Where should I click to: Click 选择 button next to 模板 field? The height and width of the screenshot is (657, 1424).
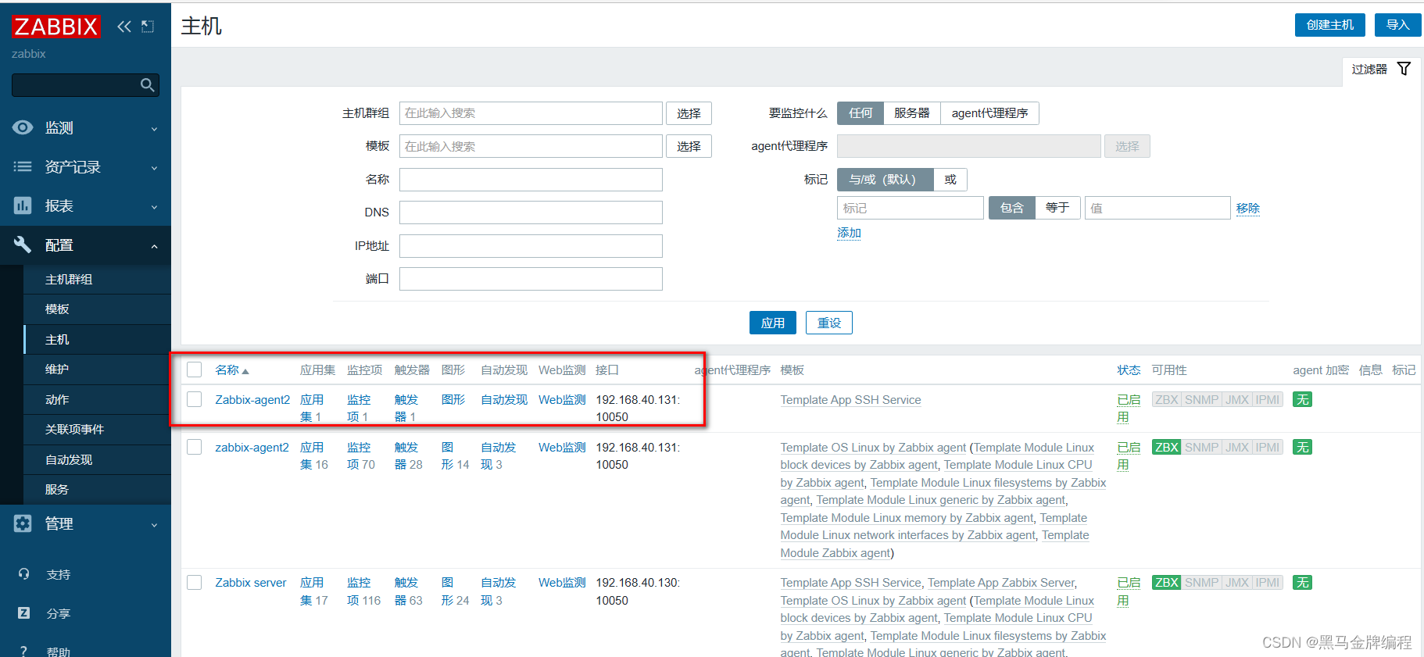pyautogui.click(x=689, y=146)
